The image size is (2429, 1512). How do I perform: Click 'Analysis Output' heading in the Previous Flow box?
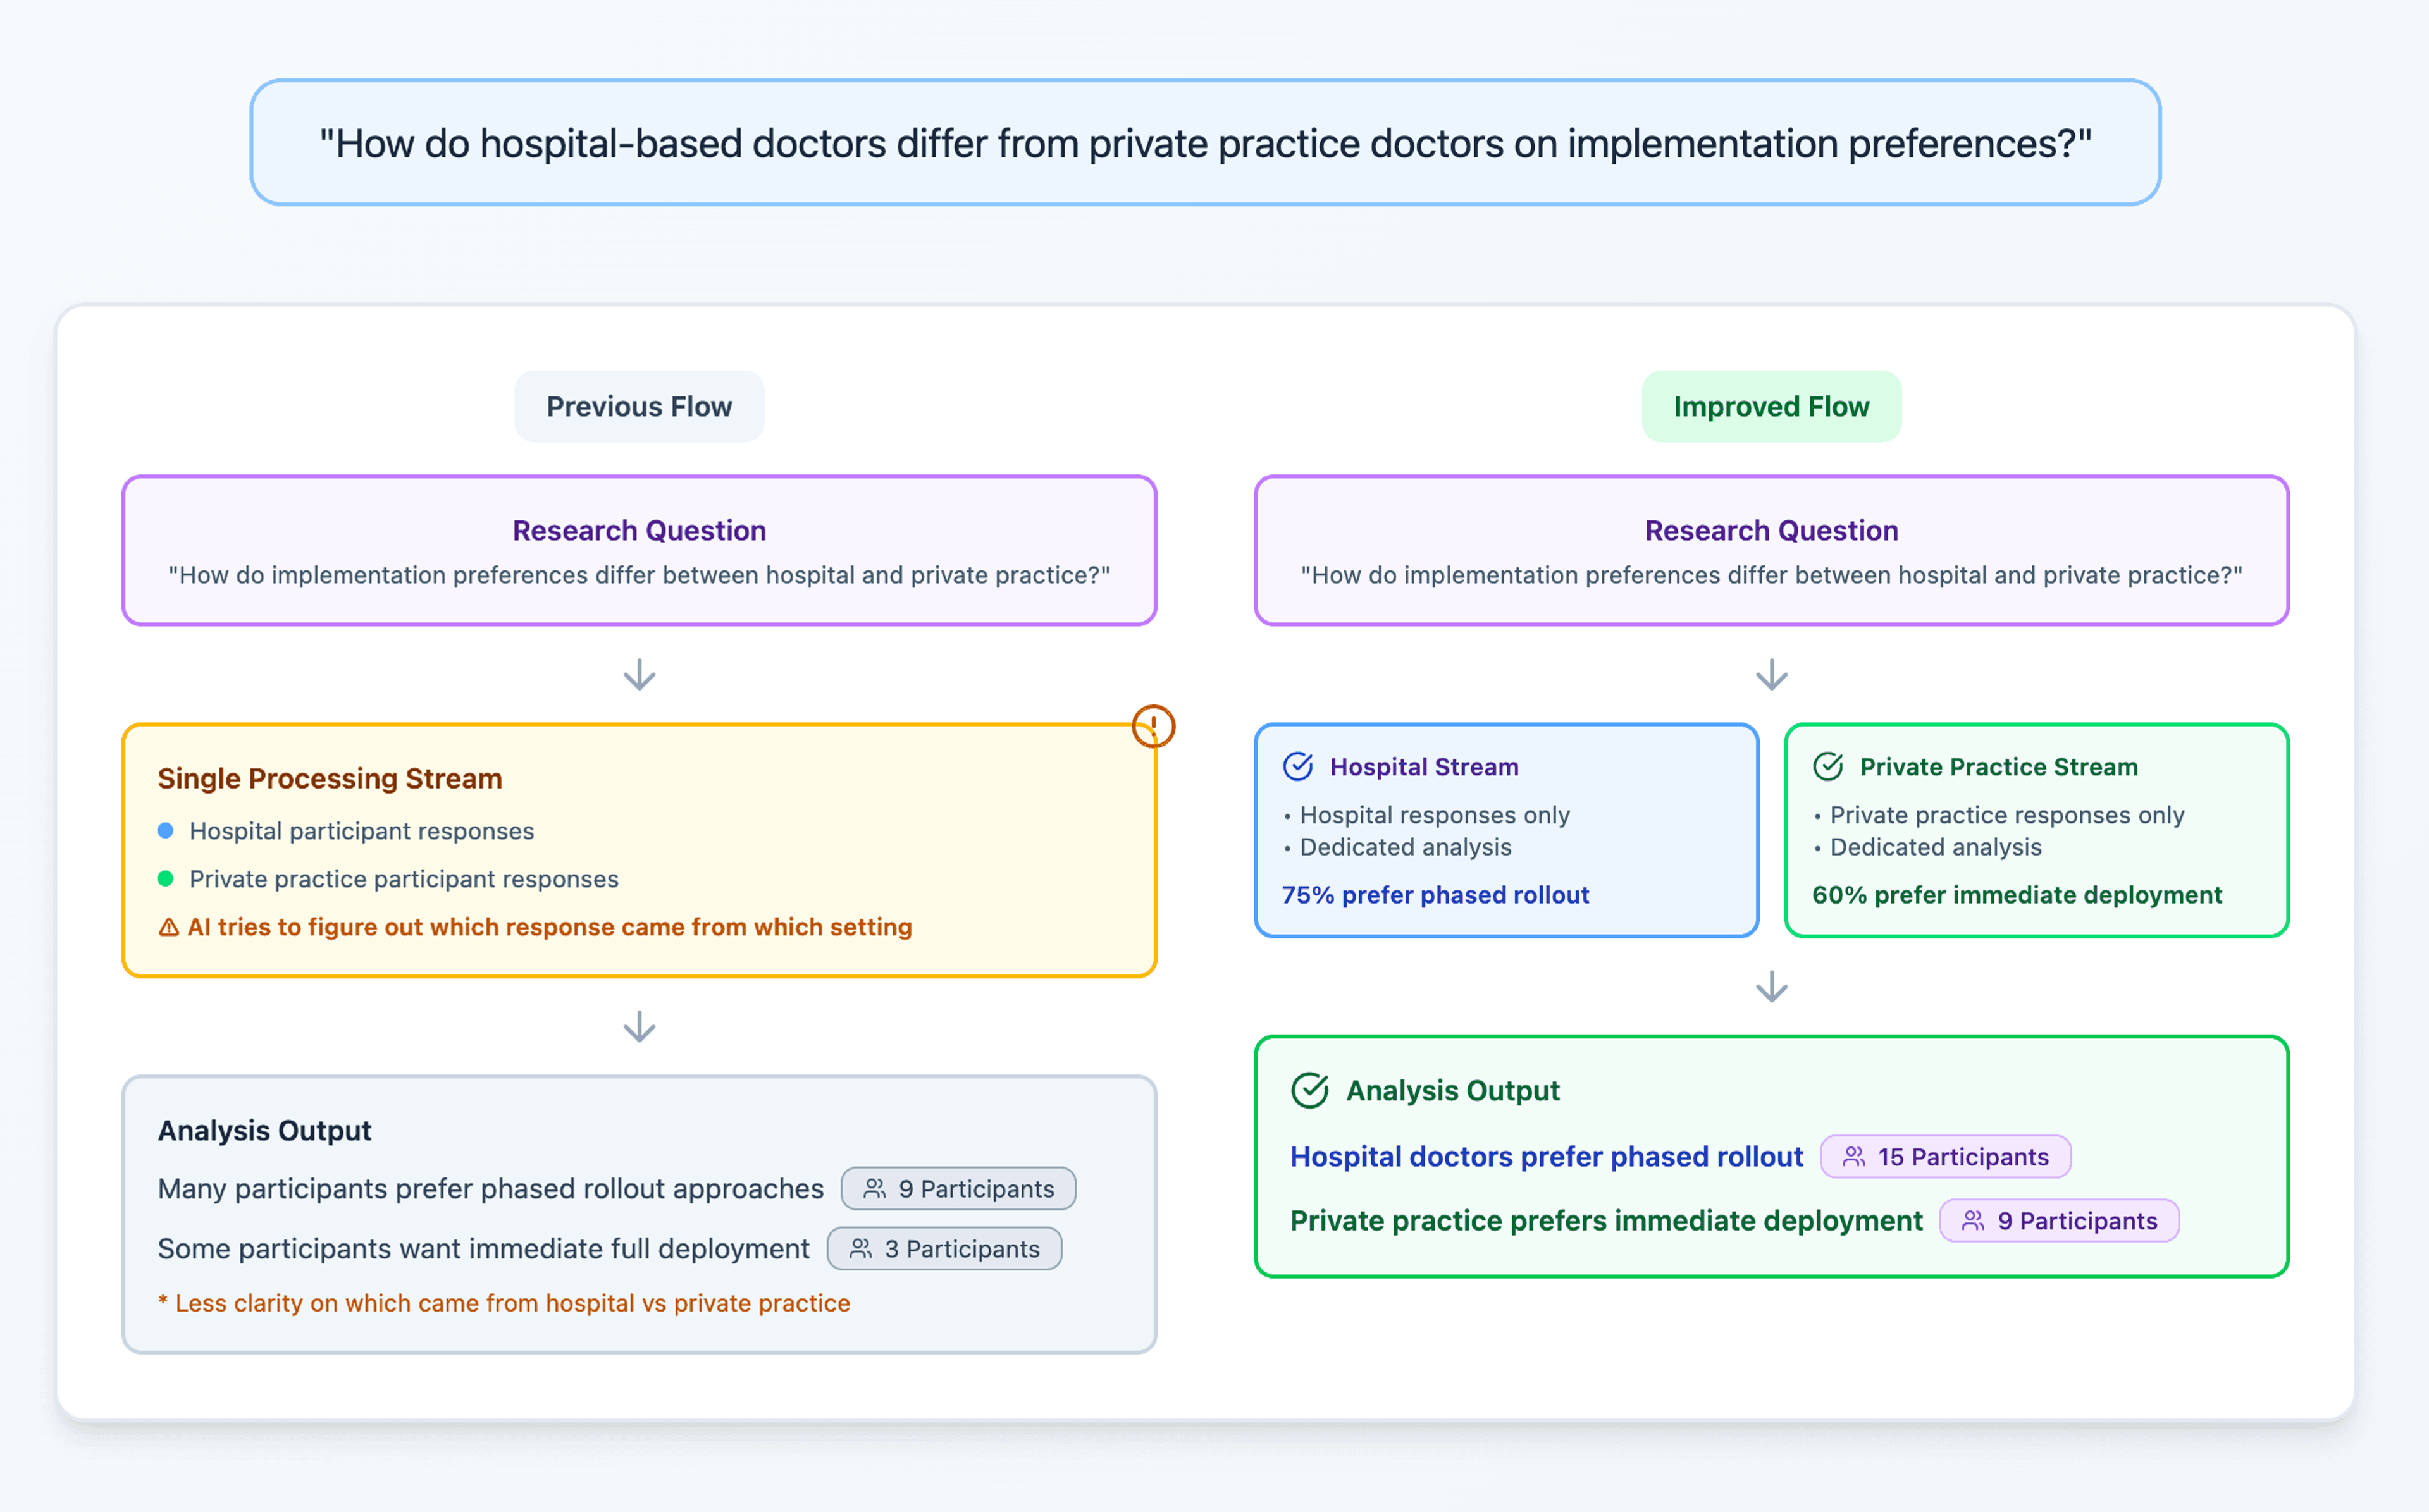[x=264, y=1131]
